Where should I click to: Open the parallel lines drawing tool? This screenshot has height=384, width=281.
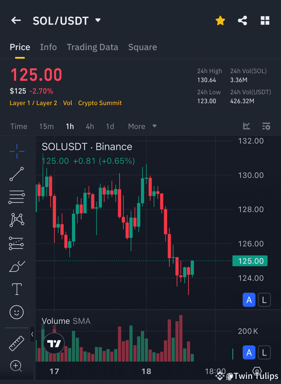tap(16, 197)
